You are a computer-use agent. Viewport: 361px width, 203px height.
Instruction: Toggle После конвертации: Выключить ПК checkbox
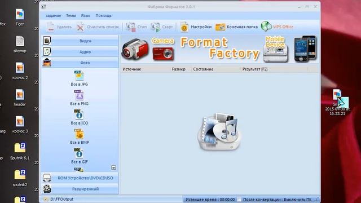click(x=239, y=200)
